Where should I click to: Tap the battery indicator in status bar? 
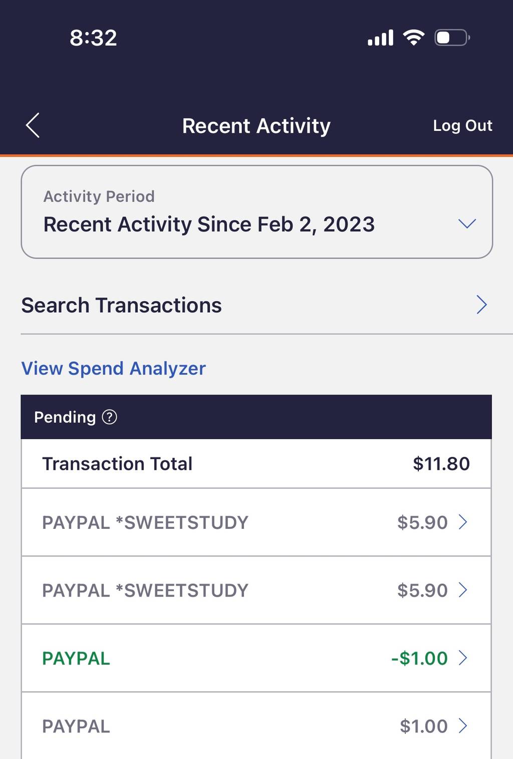click(452, 38)
